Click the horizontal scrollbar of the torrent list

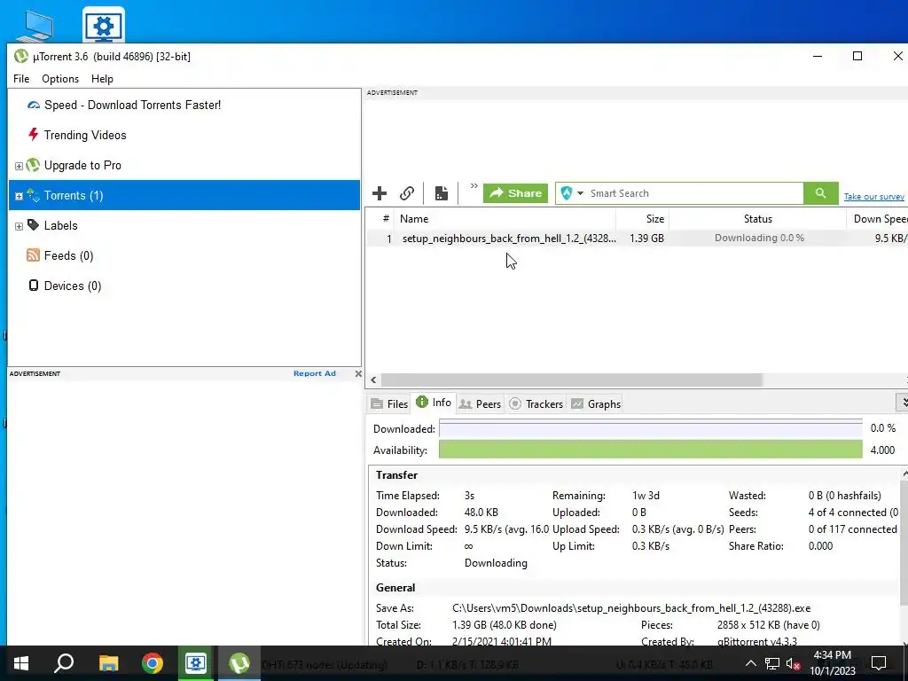(x=572, y=380)
